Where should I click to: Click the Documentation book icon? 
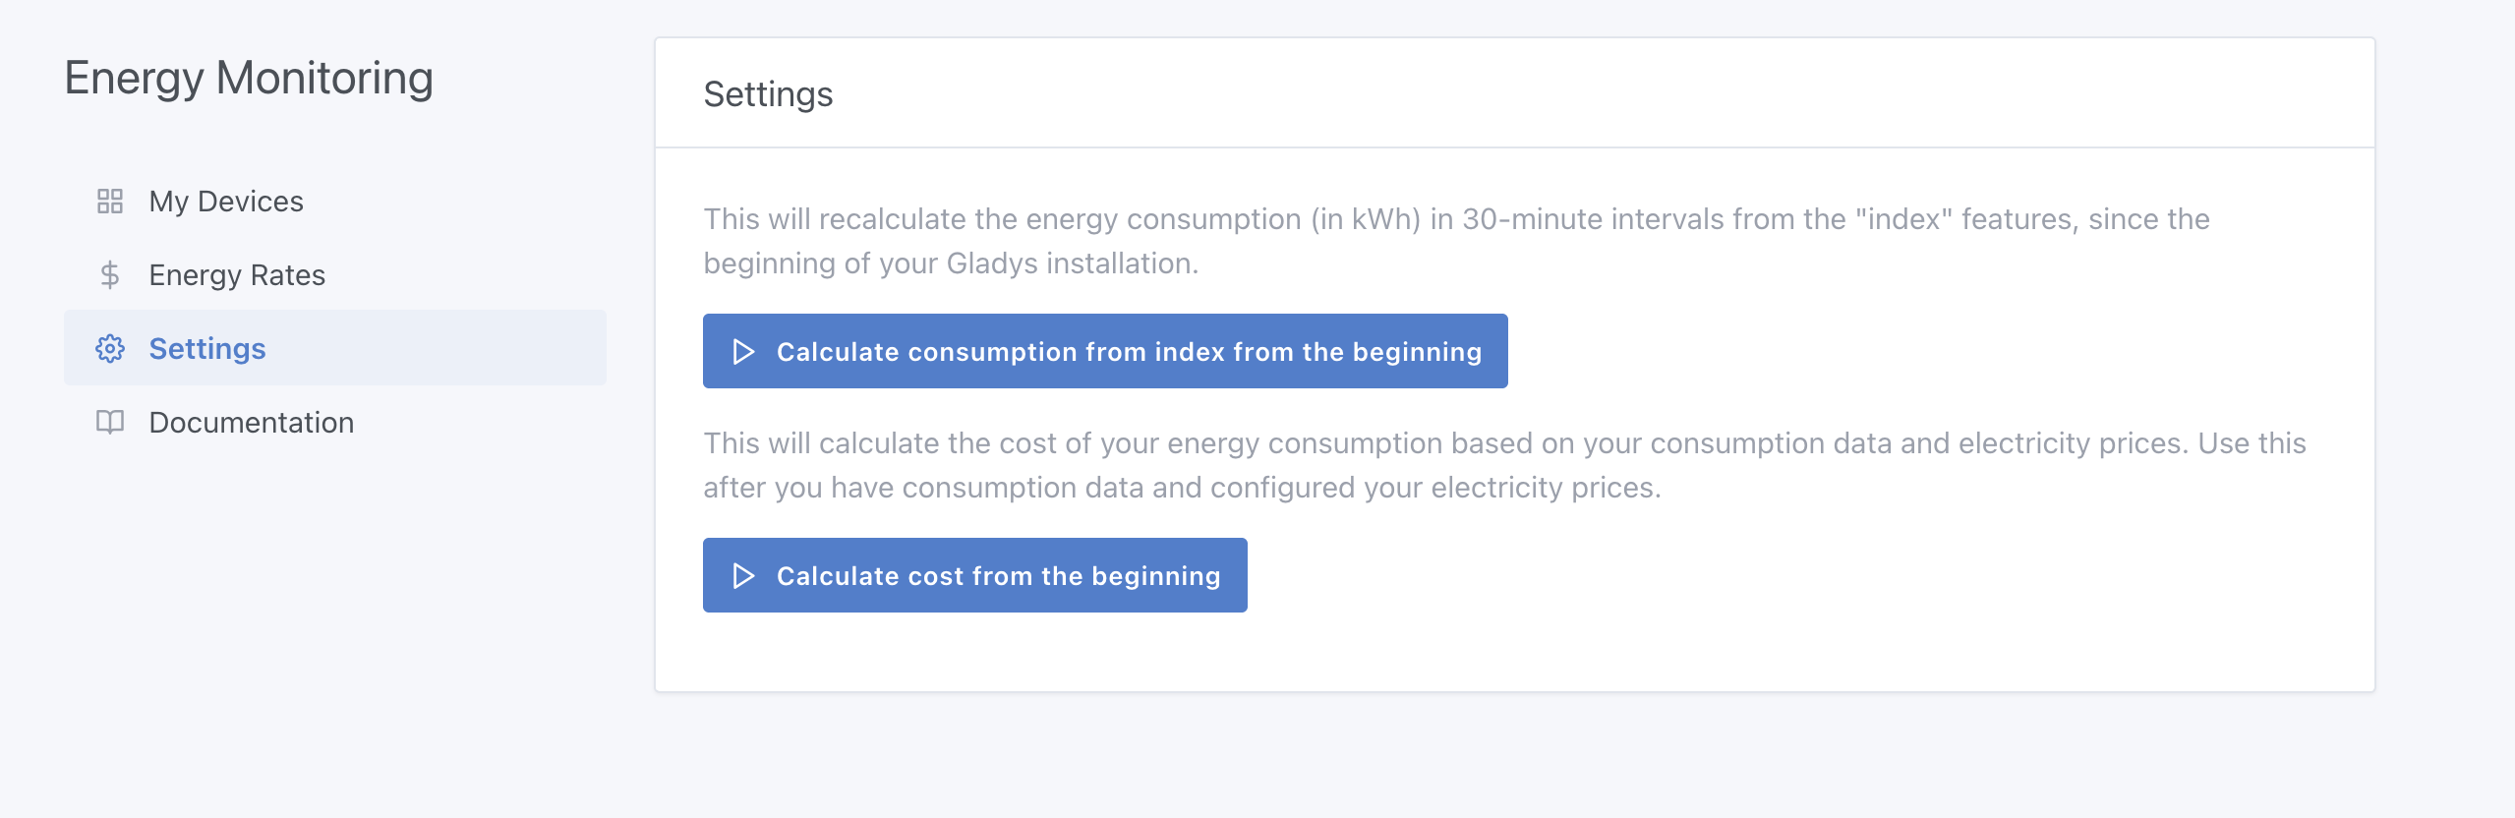pyautogui.click(x=110, y=423)
